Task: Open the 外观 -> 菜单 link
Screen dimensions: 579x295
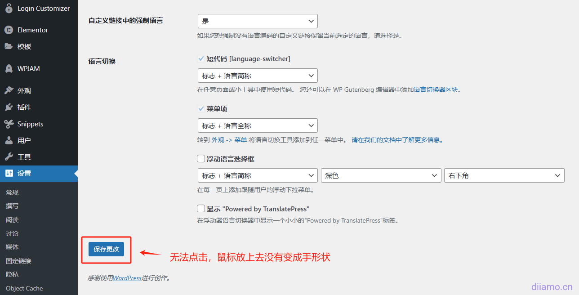Action: coord(229,140)
